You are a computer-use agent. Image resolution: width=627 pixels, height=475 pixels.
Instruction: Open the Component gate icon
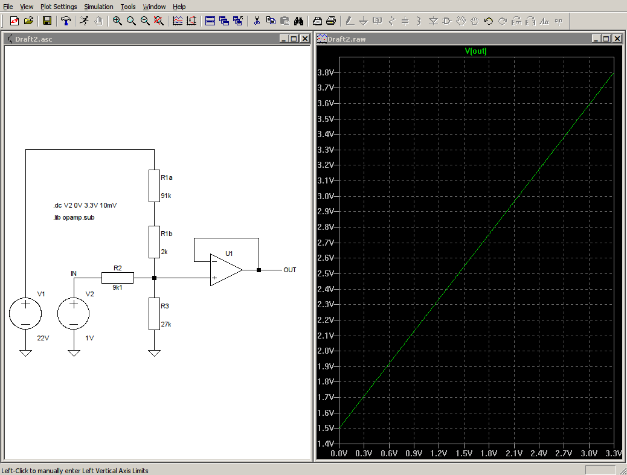click(447, 21)
